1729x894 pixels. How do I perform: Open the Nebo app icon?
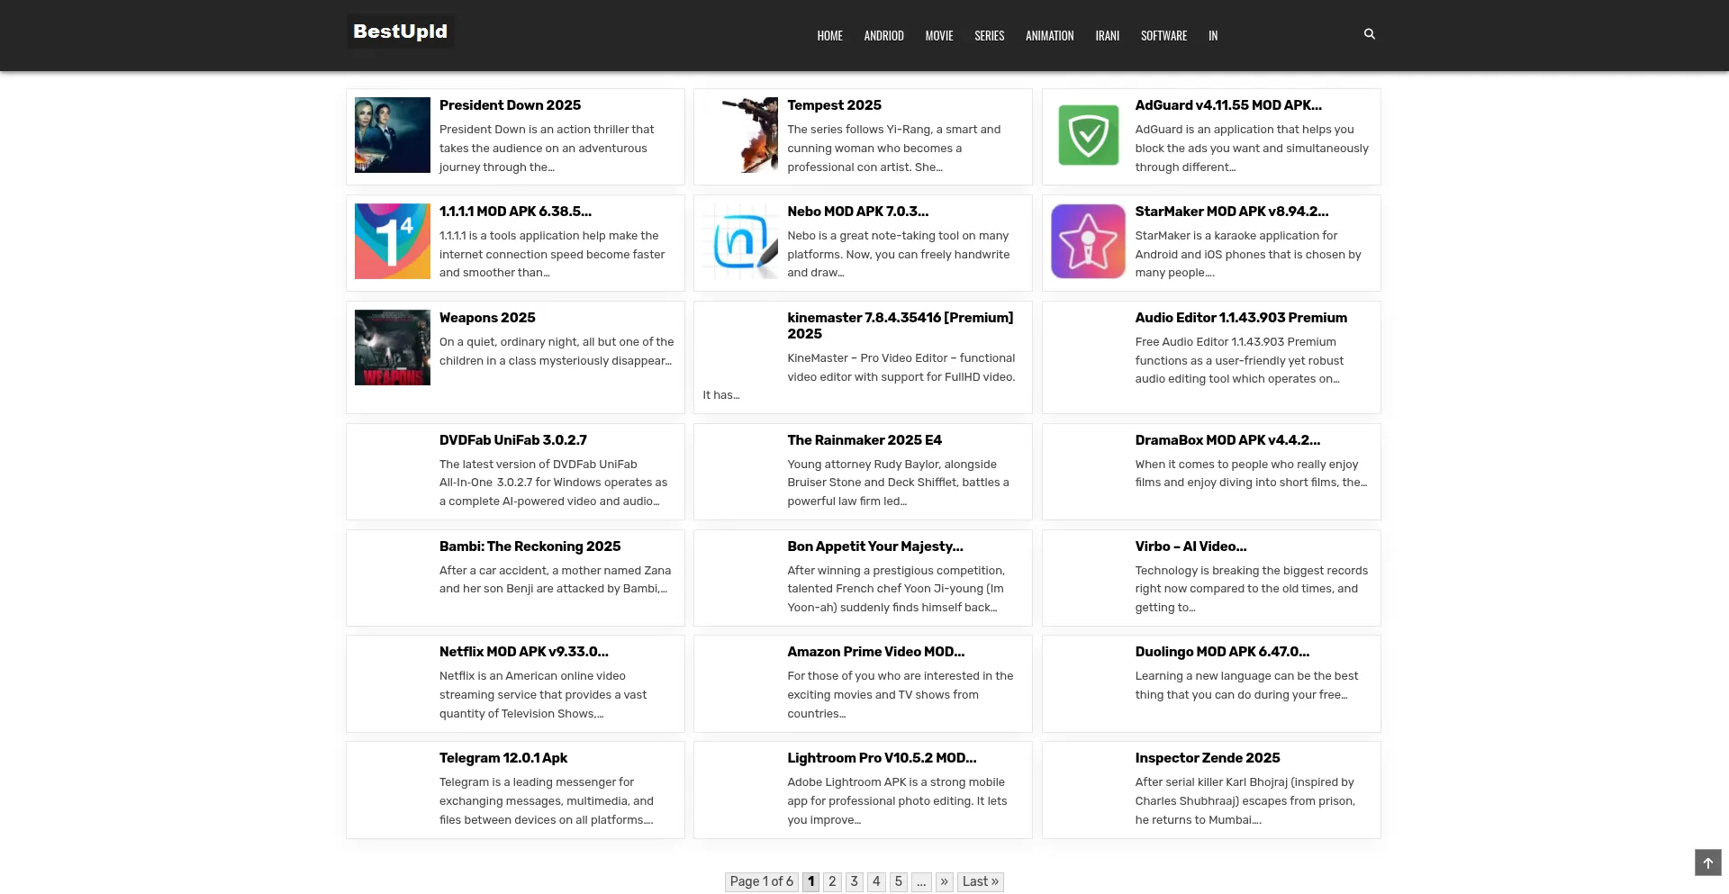click(x=740, y=241)
